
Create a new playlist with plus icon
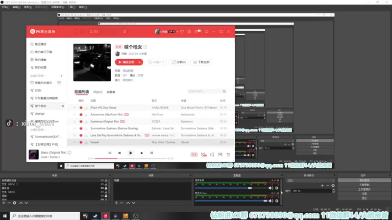click(x=62, y=76)
